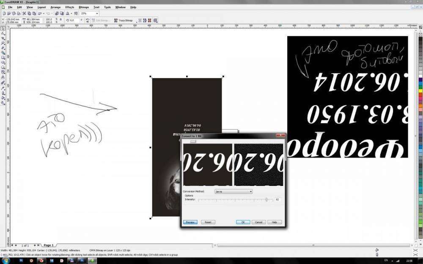423x264 pixels.
Task: Click the Cut scissors icon
Action: pos(24,14)
